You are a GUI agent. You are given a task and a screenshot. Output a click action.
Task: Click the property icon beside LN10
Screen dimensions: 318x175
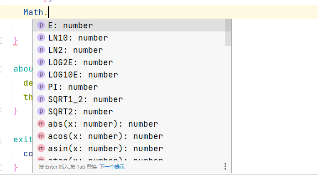point(41,37)
